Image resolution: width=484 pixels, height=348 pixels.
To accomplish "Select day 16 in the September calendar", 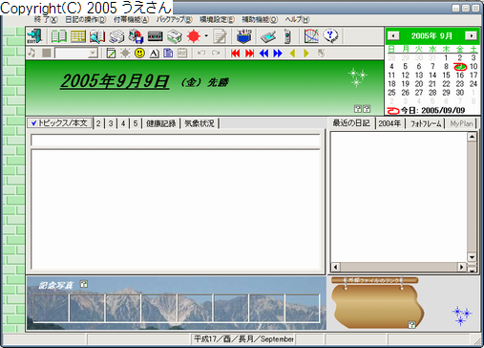I will 460,76.
